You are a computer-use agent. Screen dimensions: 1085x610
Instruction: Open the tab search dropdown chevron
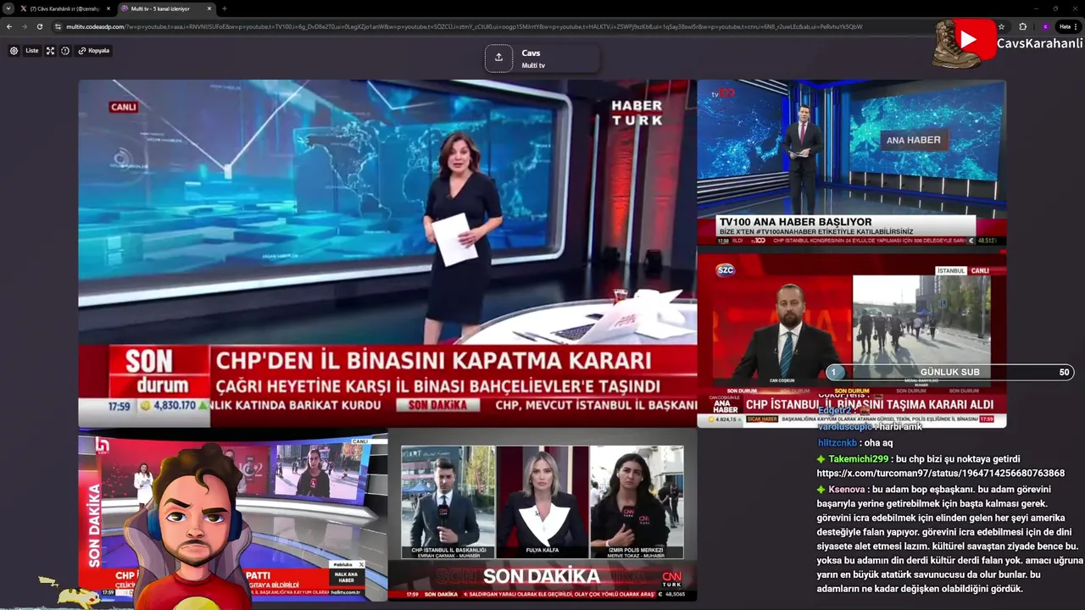(x=9, y=8)
